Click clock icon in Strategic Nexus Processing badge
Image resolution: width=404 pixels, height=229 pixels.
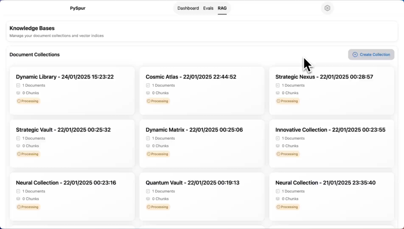coord(278,101)
